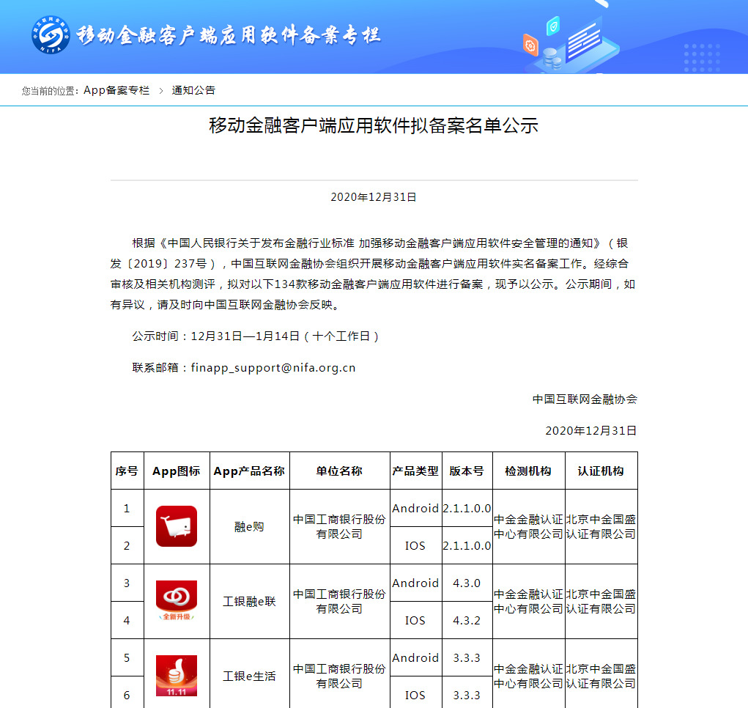Click the 融e购 red app icon
This screenshot has height=708, width=748.
point(177,526)
